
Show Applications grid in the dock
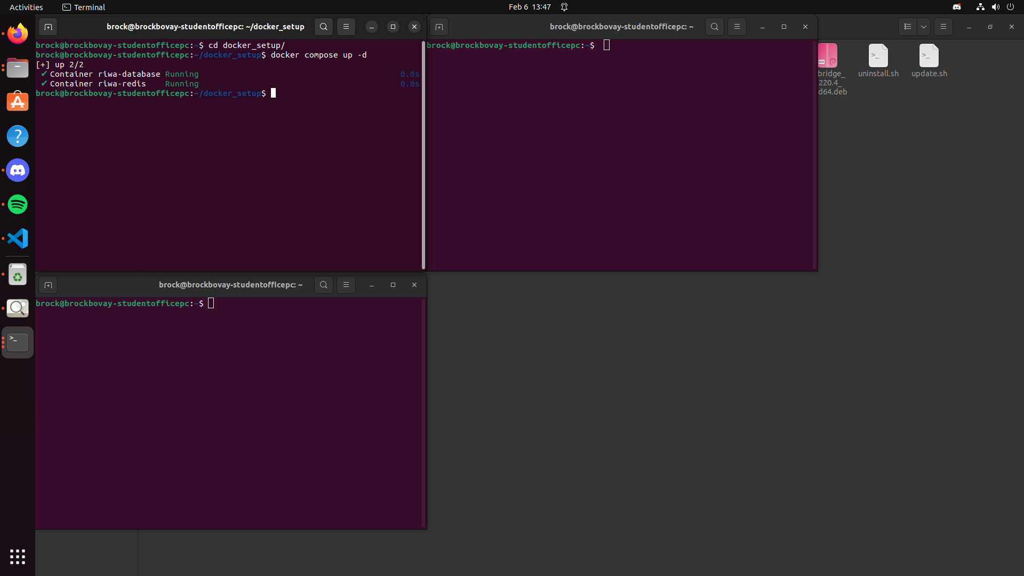(x=18, y=557)
